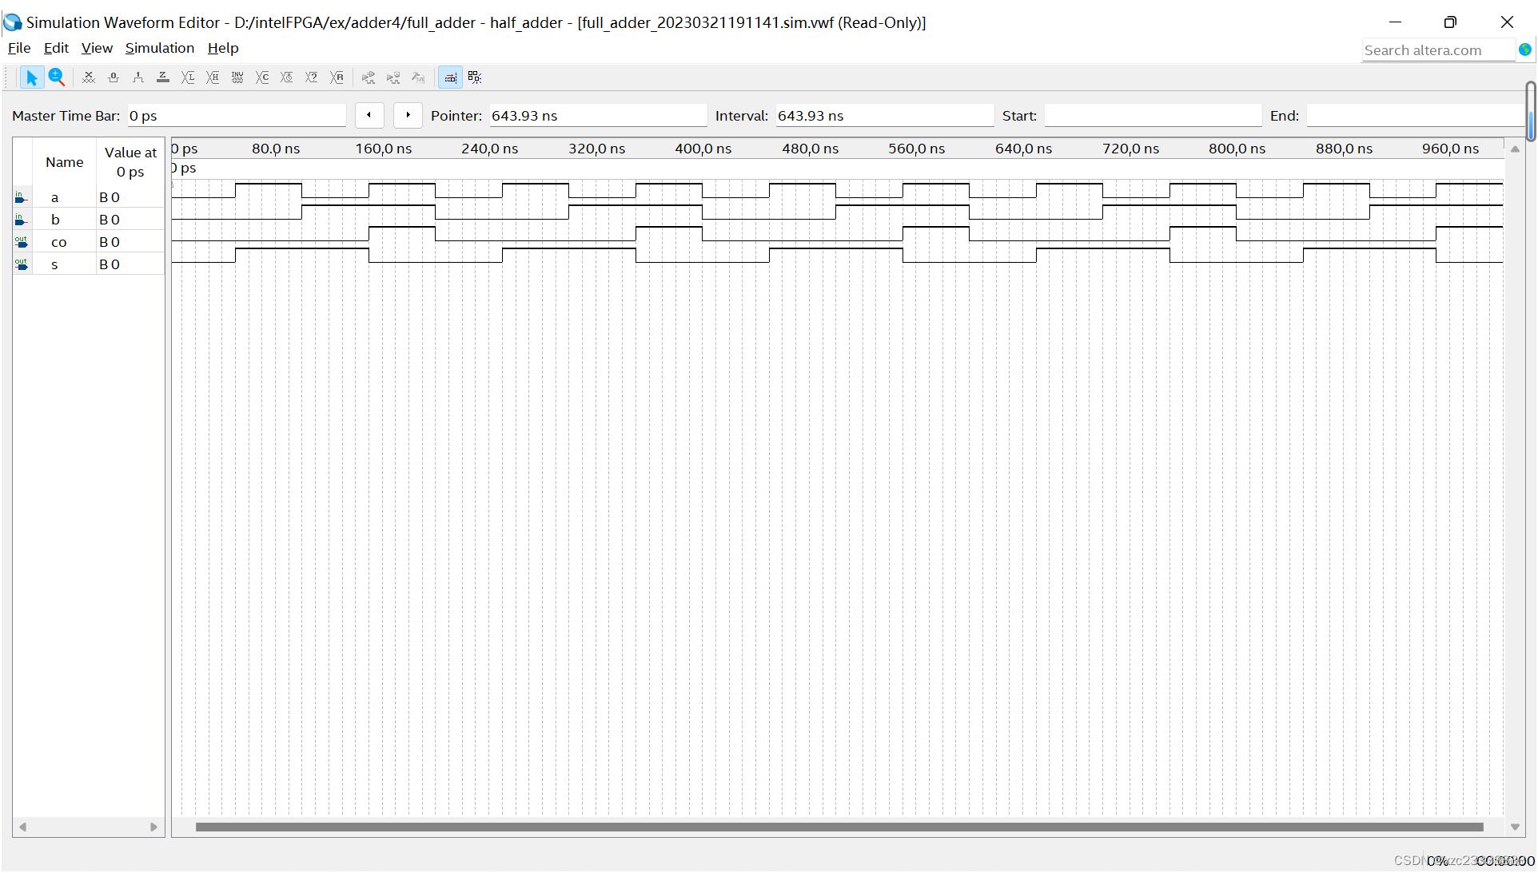Click the Pointer value field
1538x873 pixels.
[x=598, y=116]
